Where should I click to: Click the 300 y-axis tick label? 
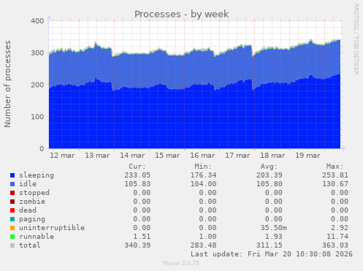click(37, 53)
